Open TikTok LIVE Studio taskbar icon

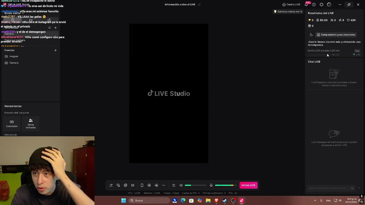point(242,200)
